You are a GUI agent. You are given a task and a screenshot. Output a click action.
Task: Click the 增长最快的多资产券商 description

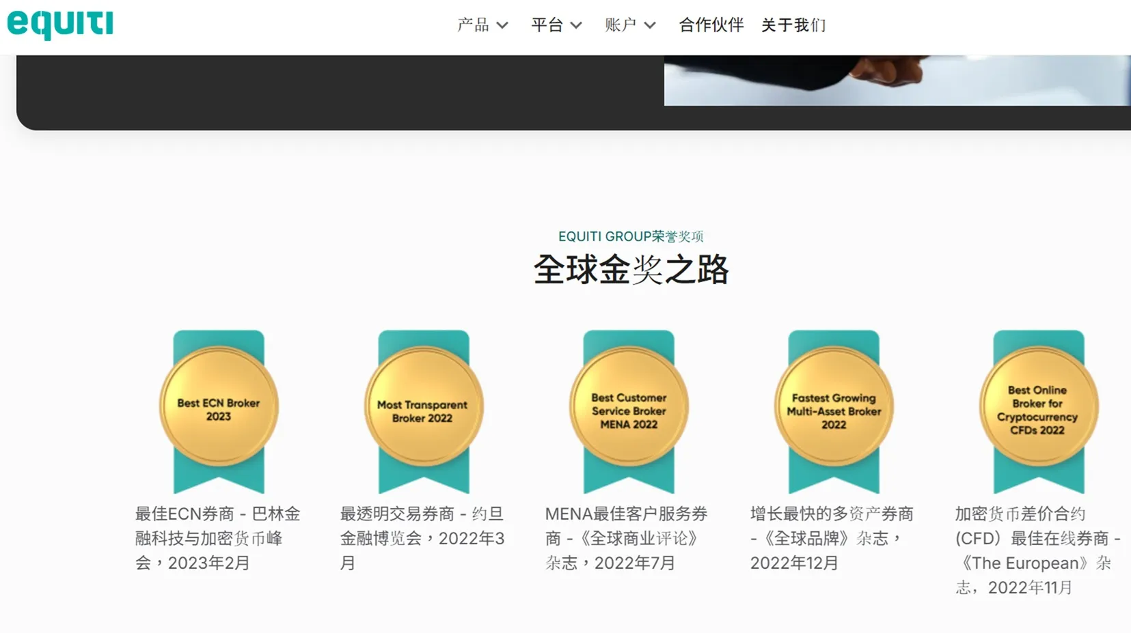[832, 538]
